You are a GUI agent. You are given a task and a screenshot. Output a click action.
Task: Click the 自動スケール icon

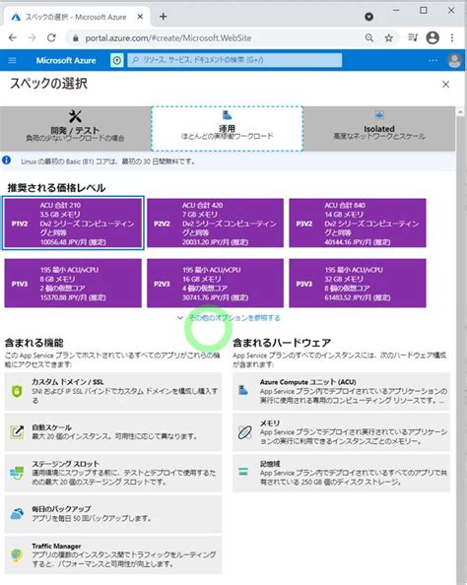(x=17, y=432)
